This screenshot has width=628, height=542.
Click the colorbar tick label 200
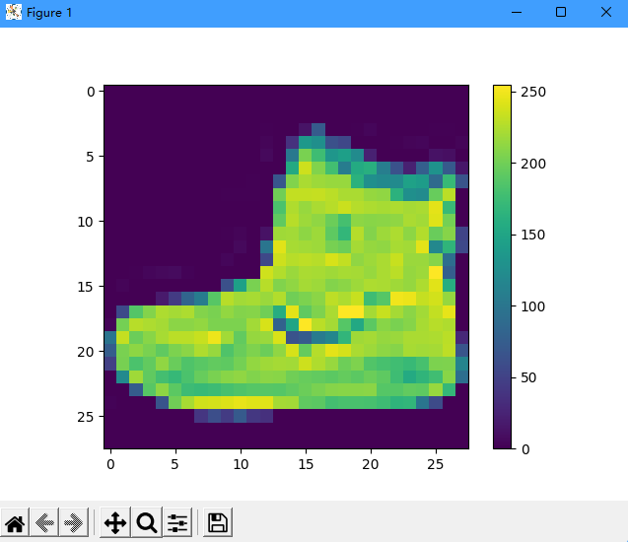(533, 164)
